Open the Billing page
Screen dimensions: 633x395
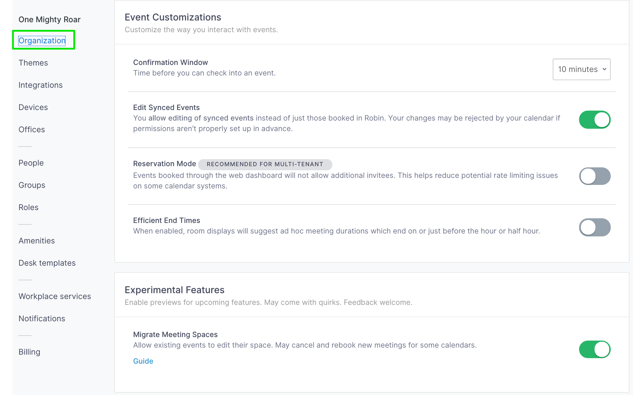click(x=29, y=352)
